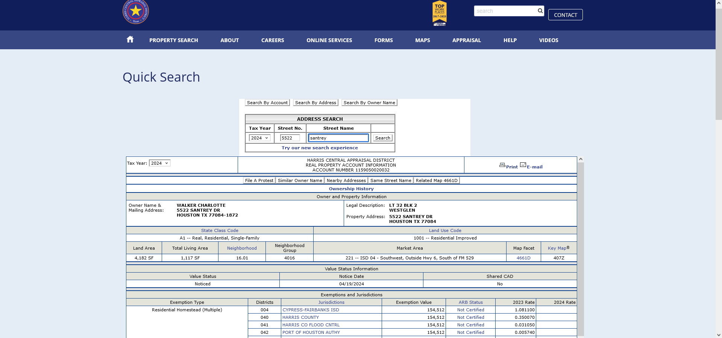Click the inner frame scroll-up arrow

(581, 159)
